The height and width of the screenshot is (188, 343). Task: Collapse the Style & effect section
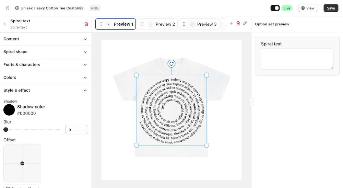(46, 90)
